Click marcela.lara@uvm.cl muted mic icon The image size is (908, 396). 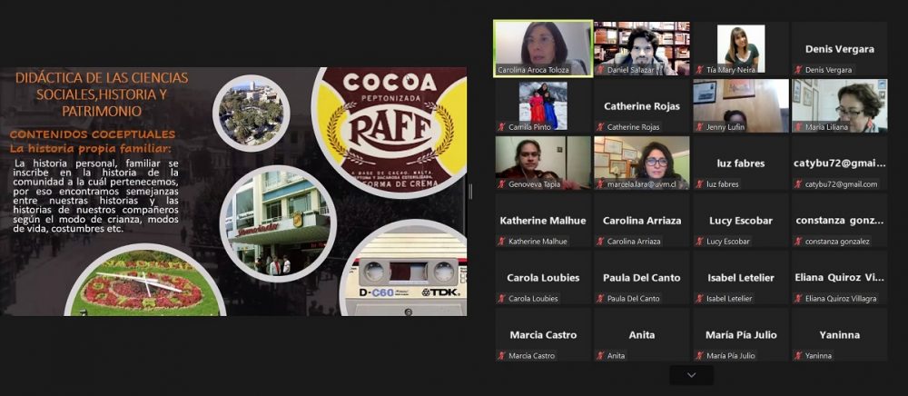[x=600, y=184]
